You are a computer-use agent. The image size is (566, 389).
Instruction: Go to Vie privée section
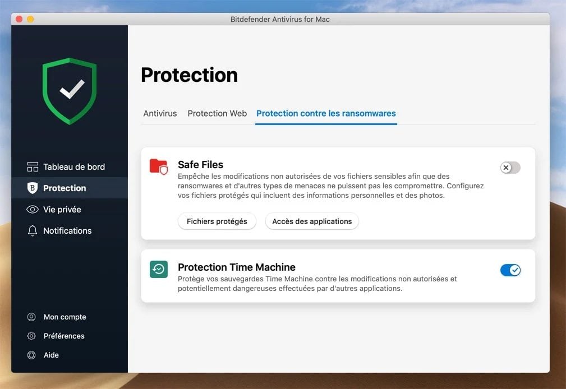tap(62, 209)
